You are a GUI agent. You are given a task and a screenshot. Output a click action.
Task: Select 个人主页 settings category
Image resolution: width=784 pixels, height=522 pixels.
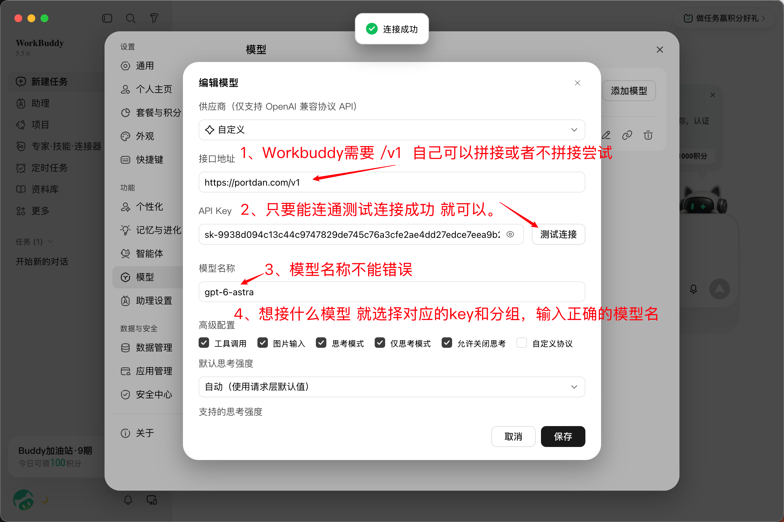(147, 89)
